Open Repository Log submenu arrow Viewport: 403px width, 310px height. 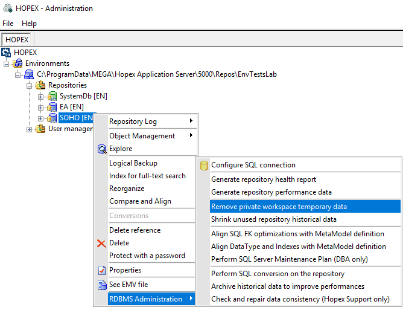191,120
